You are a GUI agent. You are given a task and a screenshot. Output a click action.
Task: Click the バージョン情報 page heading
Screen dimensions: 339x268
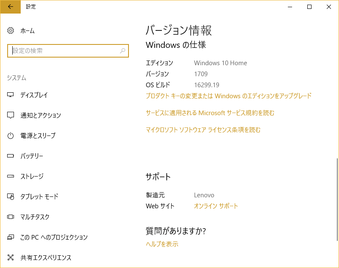pyautogui.click(x=178, y=30)
